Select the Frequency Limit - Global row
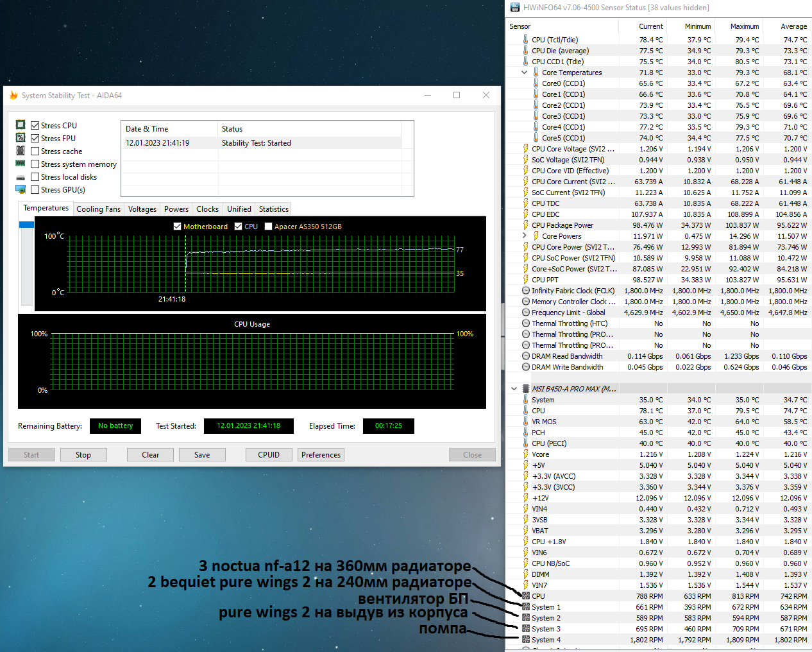Screen dimensions: 812x652 point(658,313)
